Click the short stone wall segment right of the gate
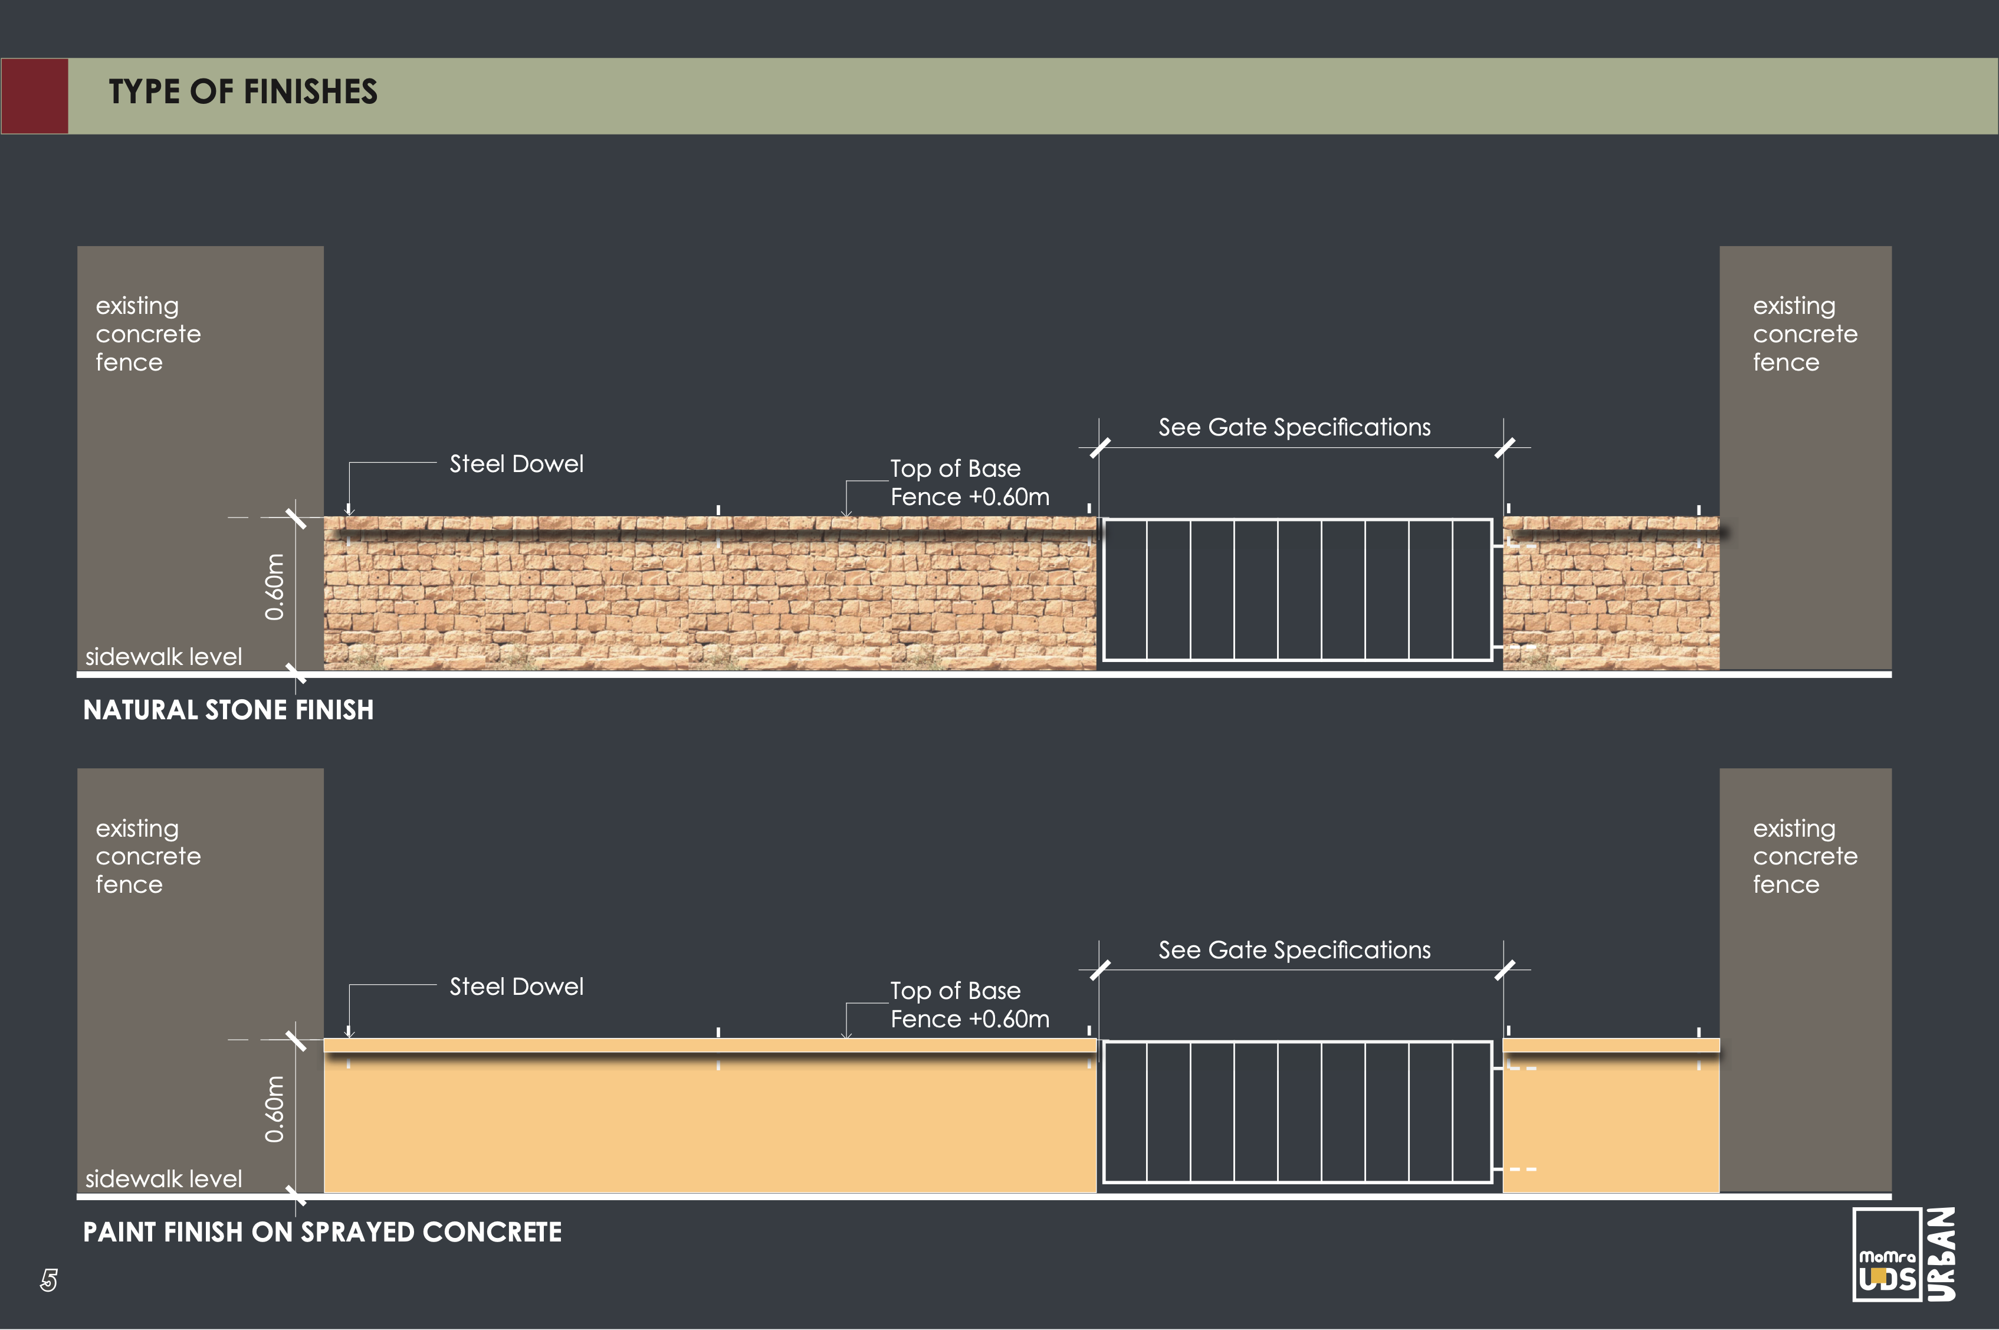The image size is (1999, 1330). coord(1611,594)
